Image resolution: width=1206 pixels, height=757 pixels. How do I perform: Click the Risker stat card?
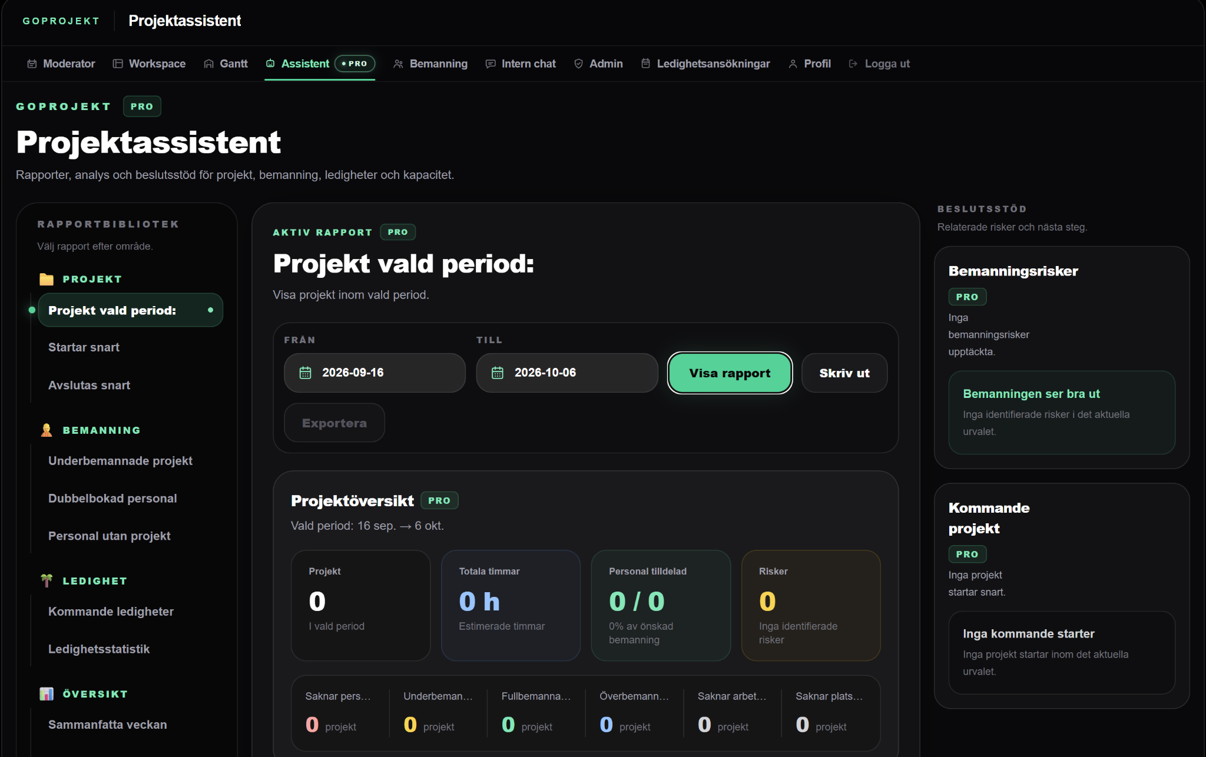click(x=811, y=606)
